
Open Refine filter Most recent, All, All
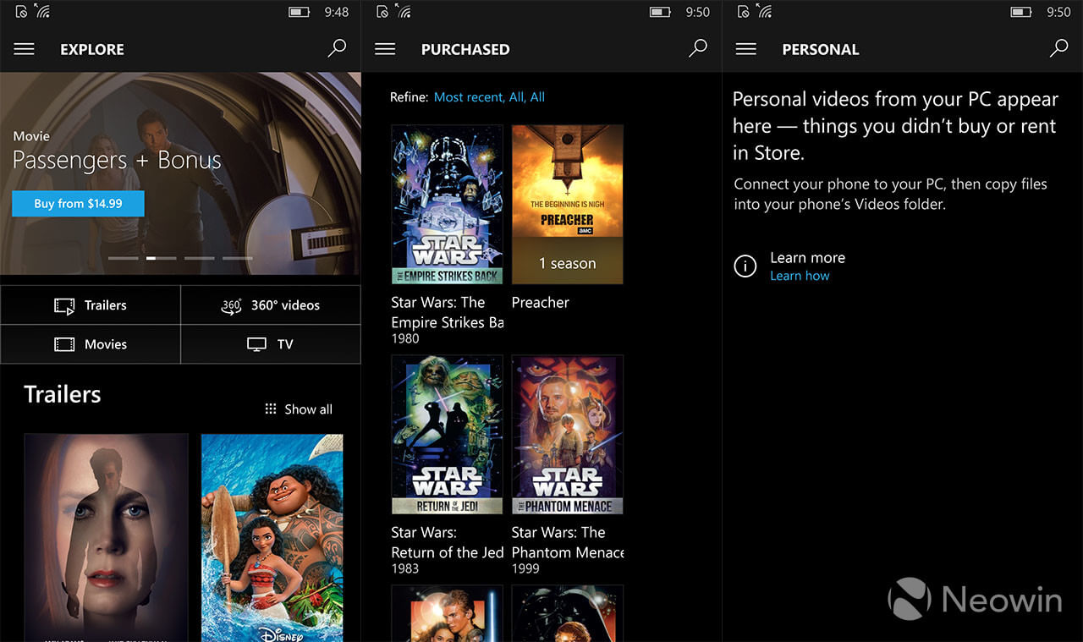point(489,97)
